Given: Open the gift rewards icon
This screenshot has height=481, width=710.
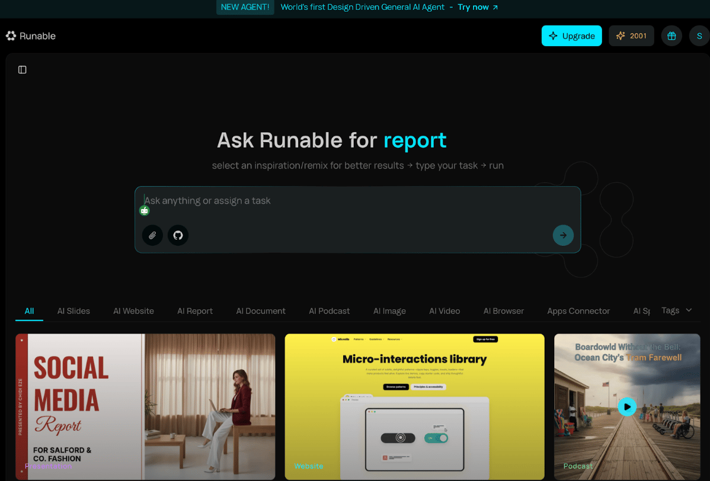Looking at the screenshot, I should [x=671, y=36].
